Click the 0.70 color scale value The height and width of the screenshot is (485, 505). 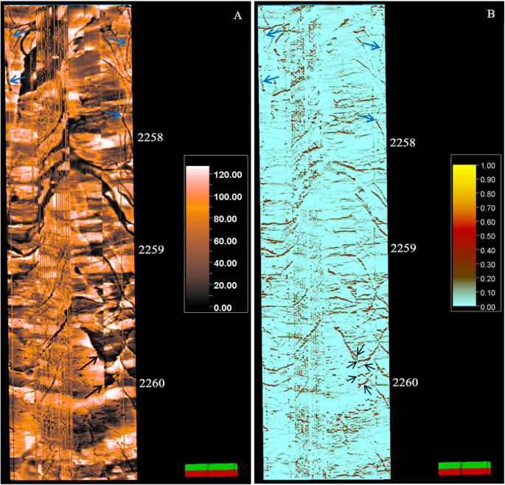[x=487, y=208]
